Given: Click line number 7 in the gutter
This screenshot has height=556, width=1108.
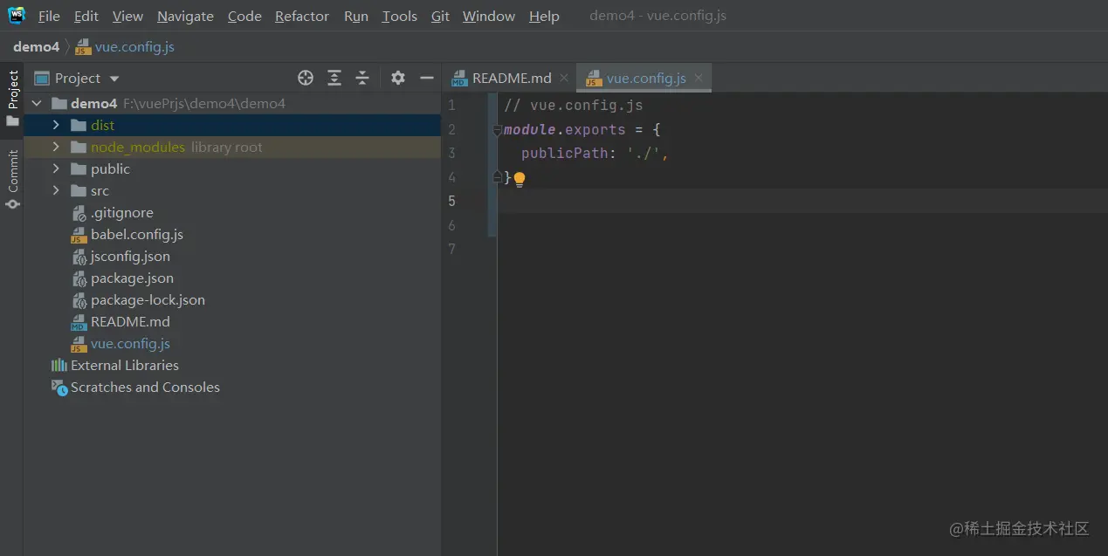Looking at the screenshot, I should (451, 249).
